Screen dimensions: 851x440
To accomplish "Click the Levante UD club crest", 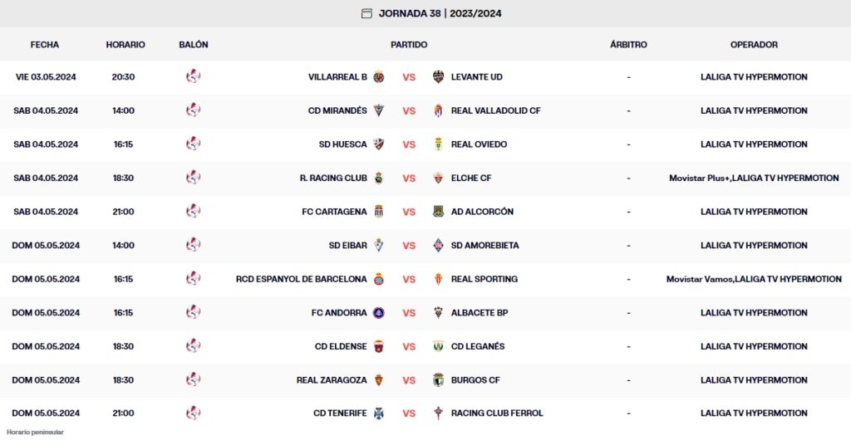I will click(439, 77).
